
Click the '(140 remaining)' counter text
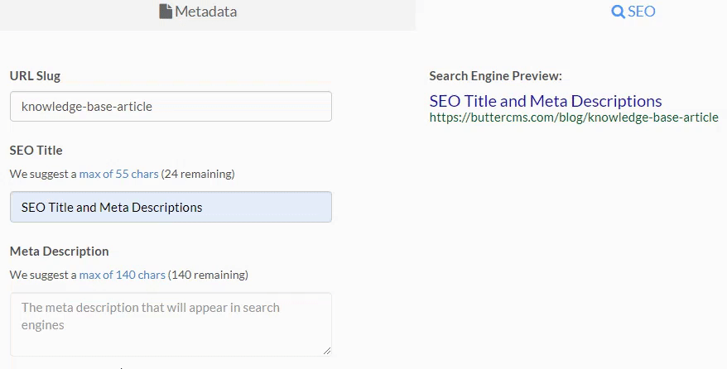[x=208, y=275]
